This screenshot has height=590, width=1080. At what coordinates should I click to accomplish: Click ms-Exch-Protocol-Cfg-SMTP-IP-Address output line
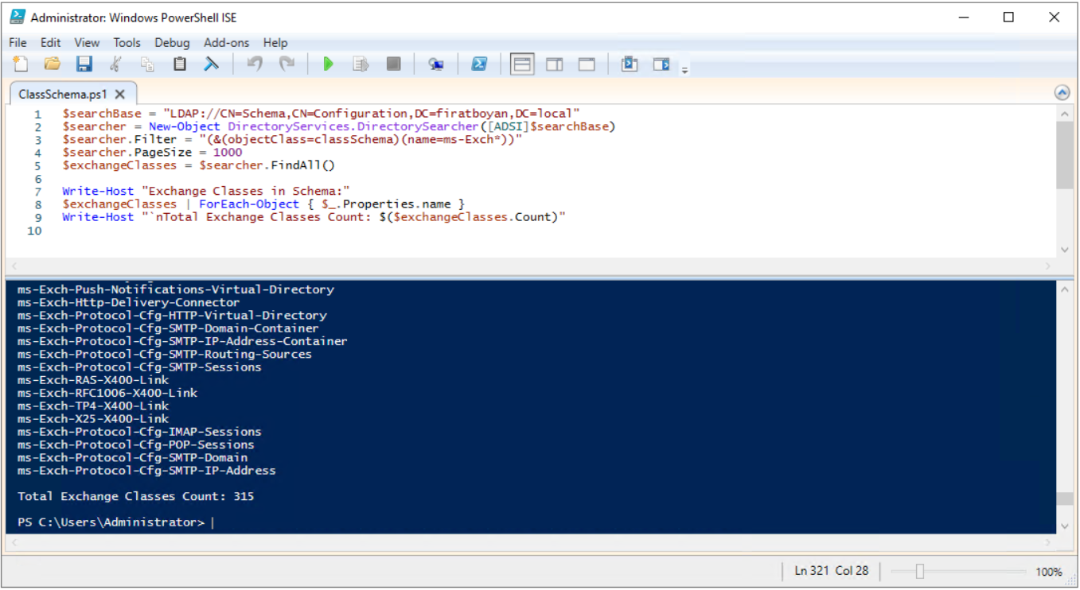(x=146, y=471)
